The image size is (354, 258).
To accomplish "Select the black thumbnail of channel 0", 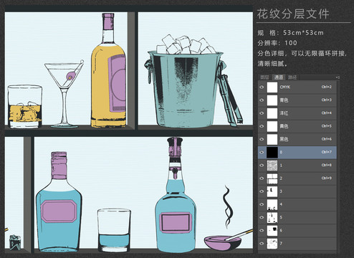I will point(272,152).
